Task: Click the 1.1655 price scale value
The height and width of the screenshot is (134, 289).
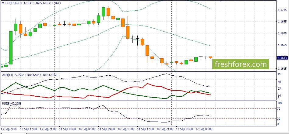Action: click(282, 45)
